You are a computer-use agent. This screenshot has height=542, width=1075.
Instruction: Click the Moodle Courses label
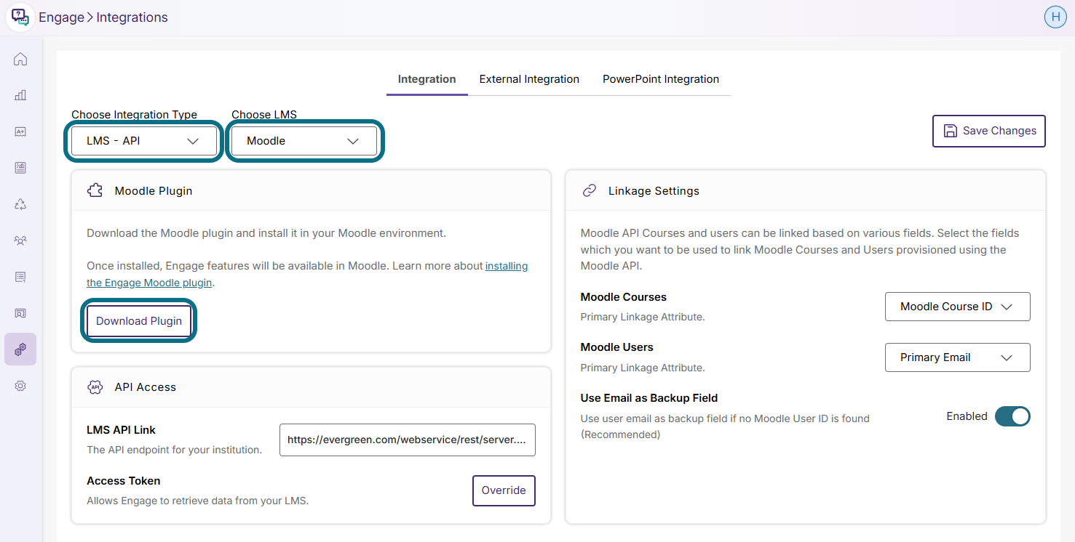click(624, 297)
